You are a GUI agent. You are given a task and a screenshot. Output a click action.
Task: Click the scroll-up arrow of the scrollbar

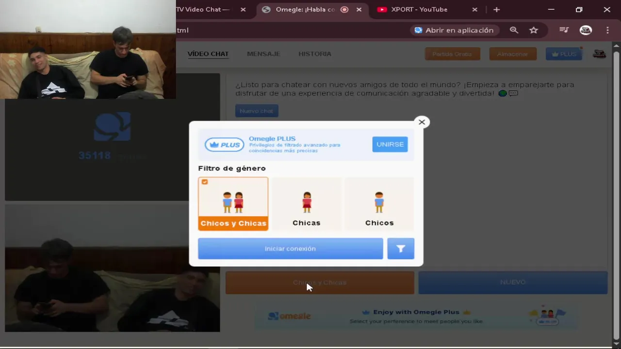617,46
